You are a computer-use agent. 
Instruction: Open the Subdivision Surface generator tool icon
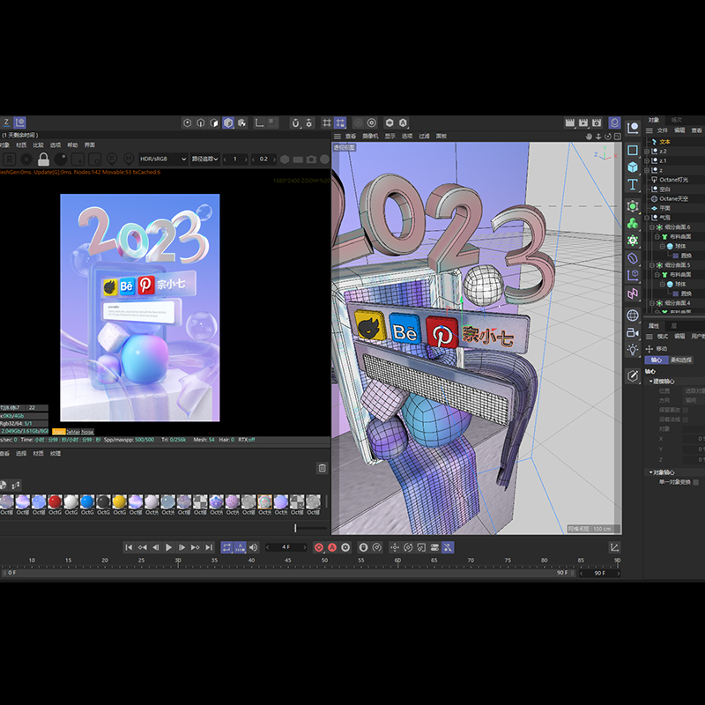click(x=633, y=206)
